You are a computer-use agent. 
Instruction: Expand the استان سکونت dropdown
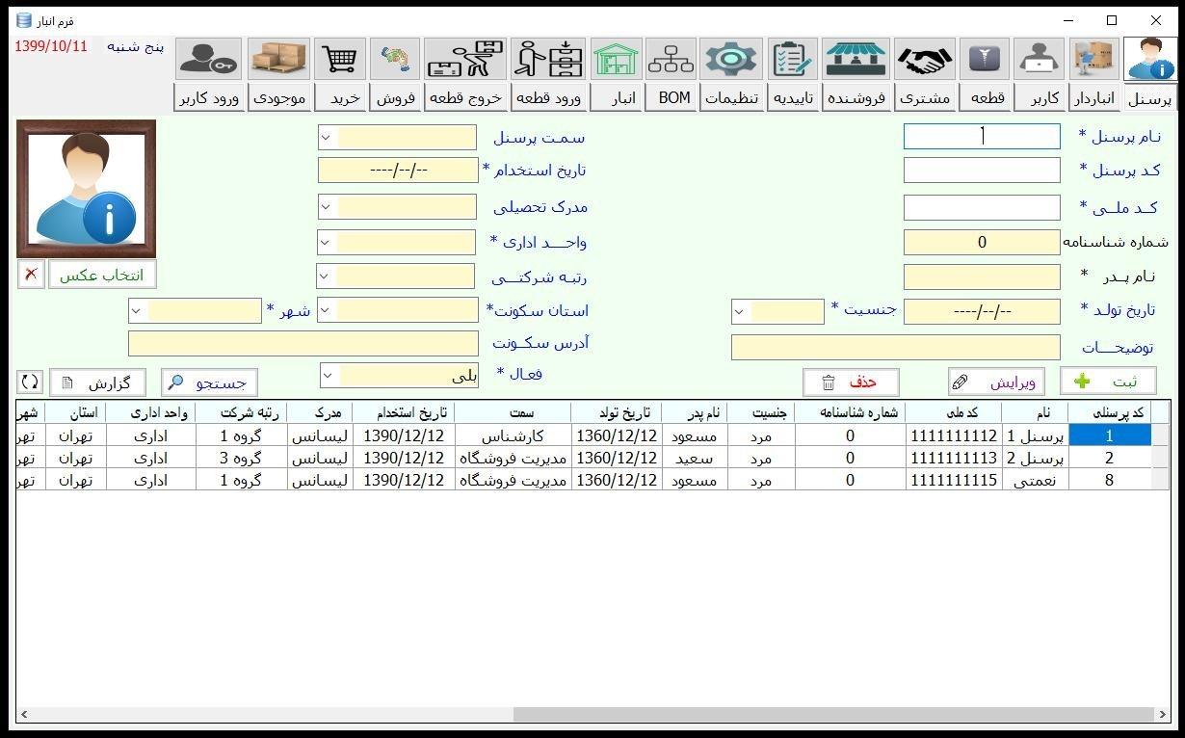pyautogui.click(x=326, y=310)
